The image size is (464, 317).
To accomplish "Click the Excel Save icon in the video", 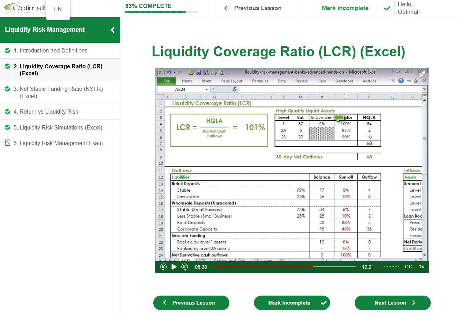I will point(199,72).
